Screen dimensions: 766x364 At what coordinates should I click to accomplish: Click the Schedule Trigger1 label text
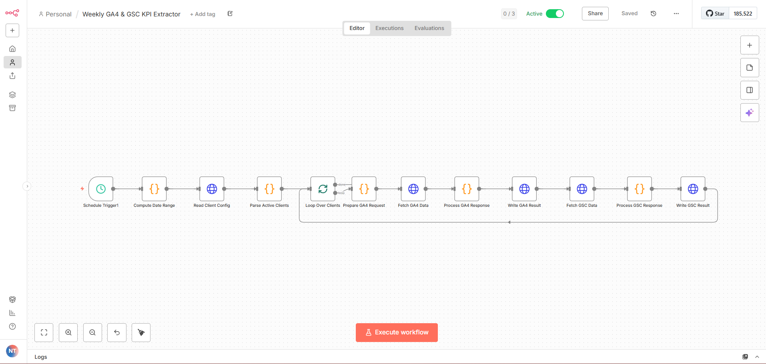[x=101, y=206]
